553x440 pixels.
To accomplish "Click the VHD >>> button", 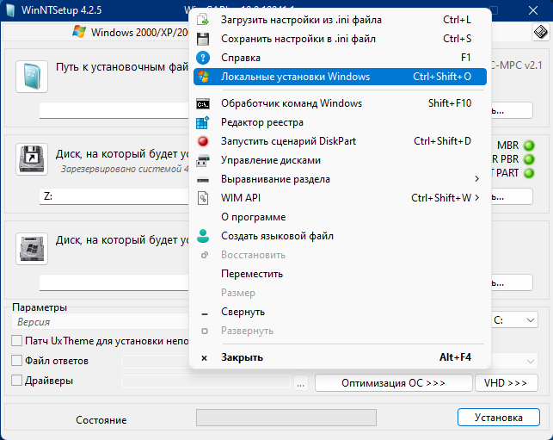I will pyautogui.click(x=506, y=383).
